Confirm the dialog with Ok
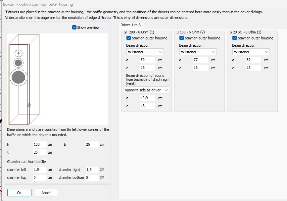Screen dimensions: 287x201 point(19,193)
